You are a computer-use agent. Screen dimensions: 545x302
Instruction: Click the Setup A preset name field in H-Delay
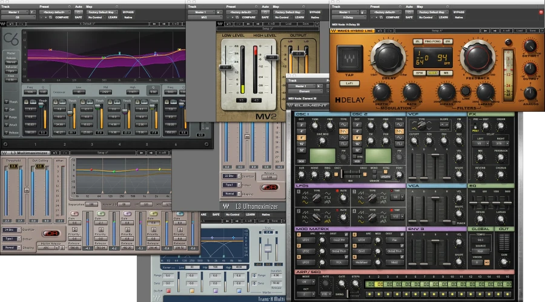[437, 31]
